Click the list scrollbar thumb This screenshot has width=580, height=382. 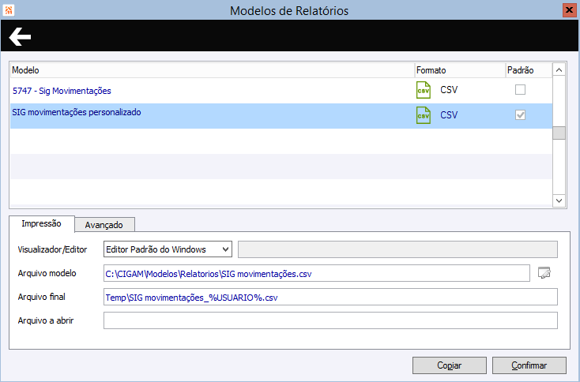559,133
